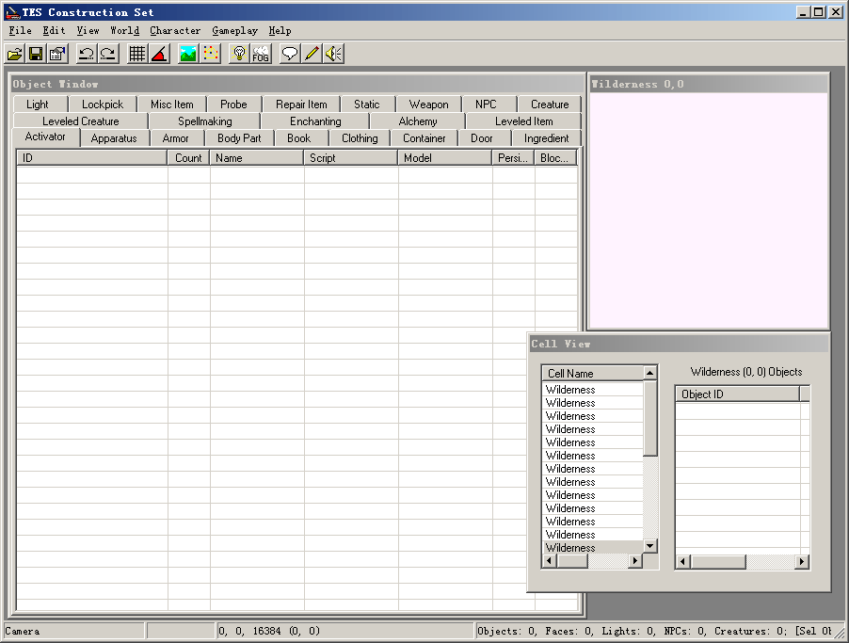849x643 pixels.
Task: Click the cell list scroll-up arrow
Action: pos(649,373)
